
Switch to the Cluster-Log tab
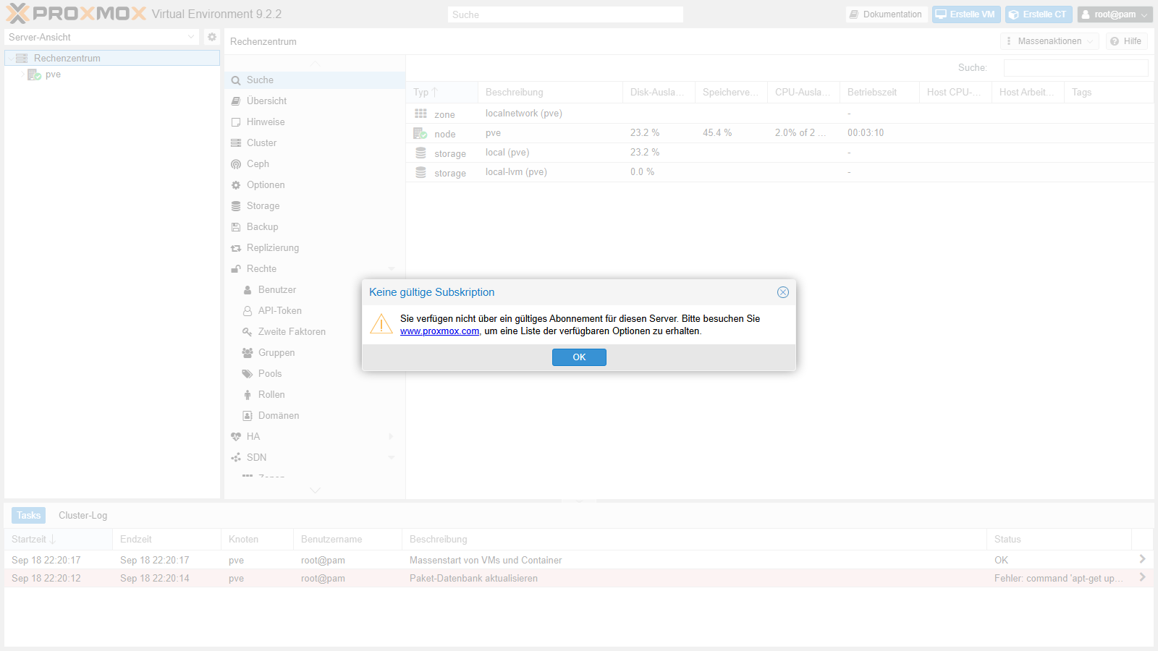pyautogui.click(x=83, y=516)
